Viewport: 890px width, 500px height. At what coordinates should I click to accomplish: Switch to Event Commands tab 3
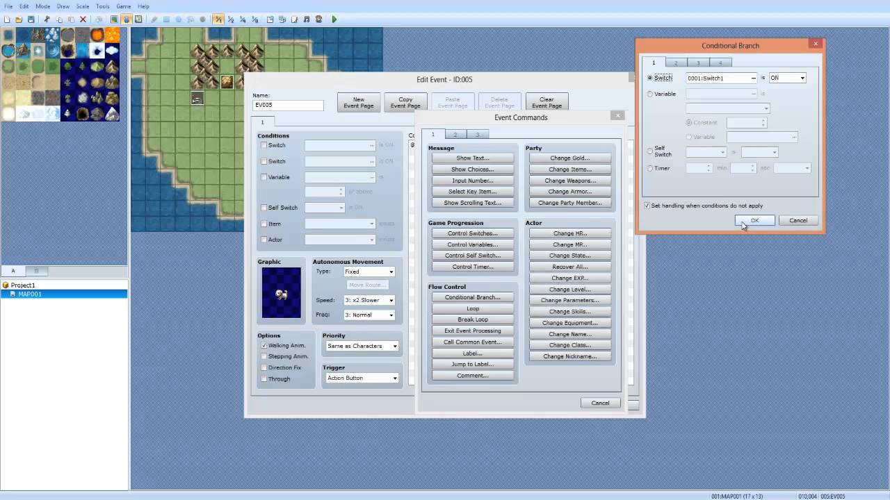coord(477,134)
